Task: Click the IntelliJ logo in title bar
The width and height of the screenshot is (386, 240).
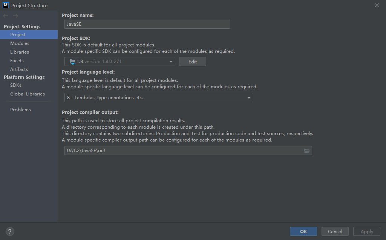Action: pyautogui.click(x=5, y=5)
